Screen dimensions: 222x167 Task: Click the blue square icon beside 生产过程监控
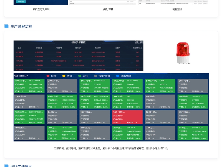6,26
